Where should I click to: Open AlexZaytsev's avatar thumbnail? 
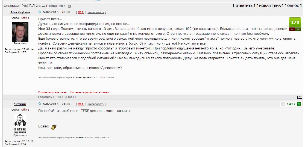point(20,32)
